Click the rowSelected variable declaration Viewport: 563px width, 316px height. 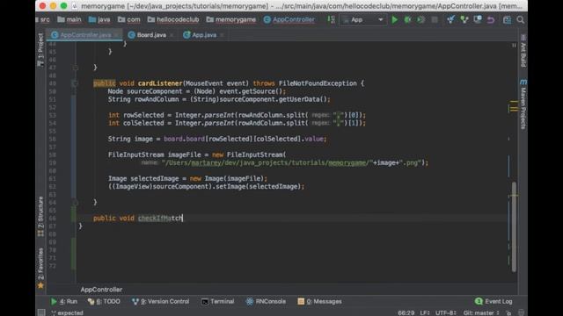pyautogui.click(x=143, y=115)
